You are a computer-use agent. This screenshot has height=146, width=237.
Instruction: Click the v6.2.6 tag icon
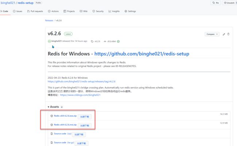point(92,41)
